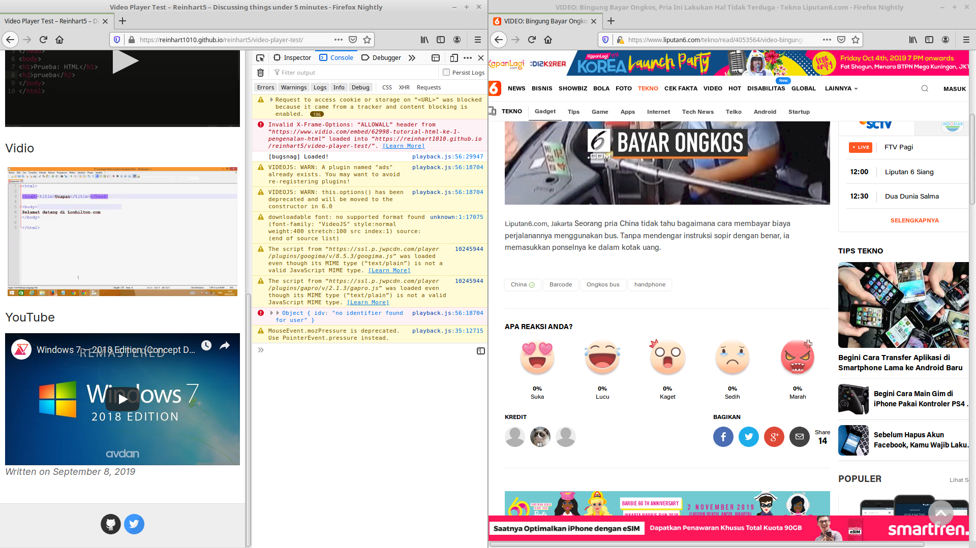
Task: Open the Twitter icon link in footer
Action: coord(134,524)
